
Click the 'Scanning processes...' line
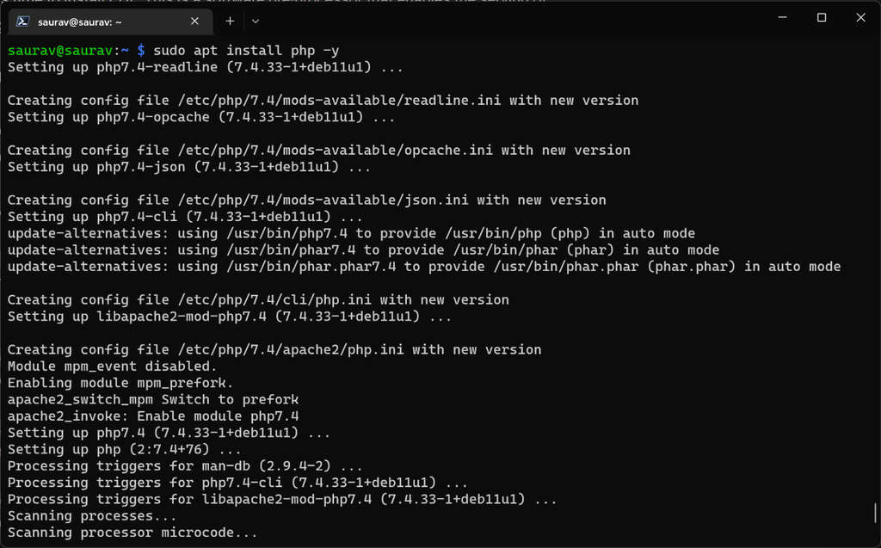pos(92,516)
